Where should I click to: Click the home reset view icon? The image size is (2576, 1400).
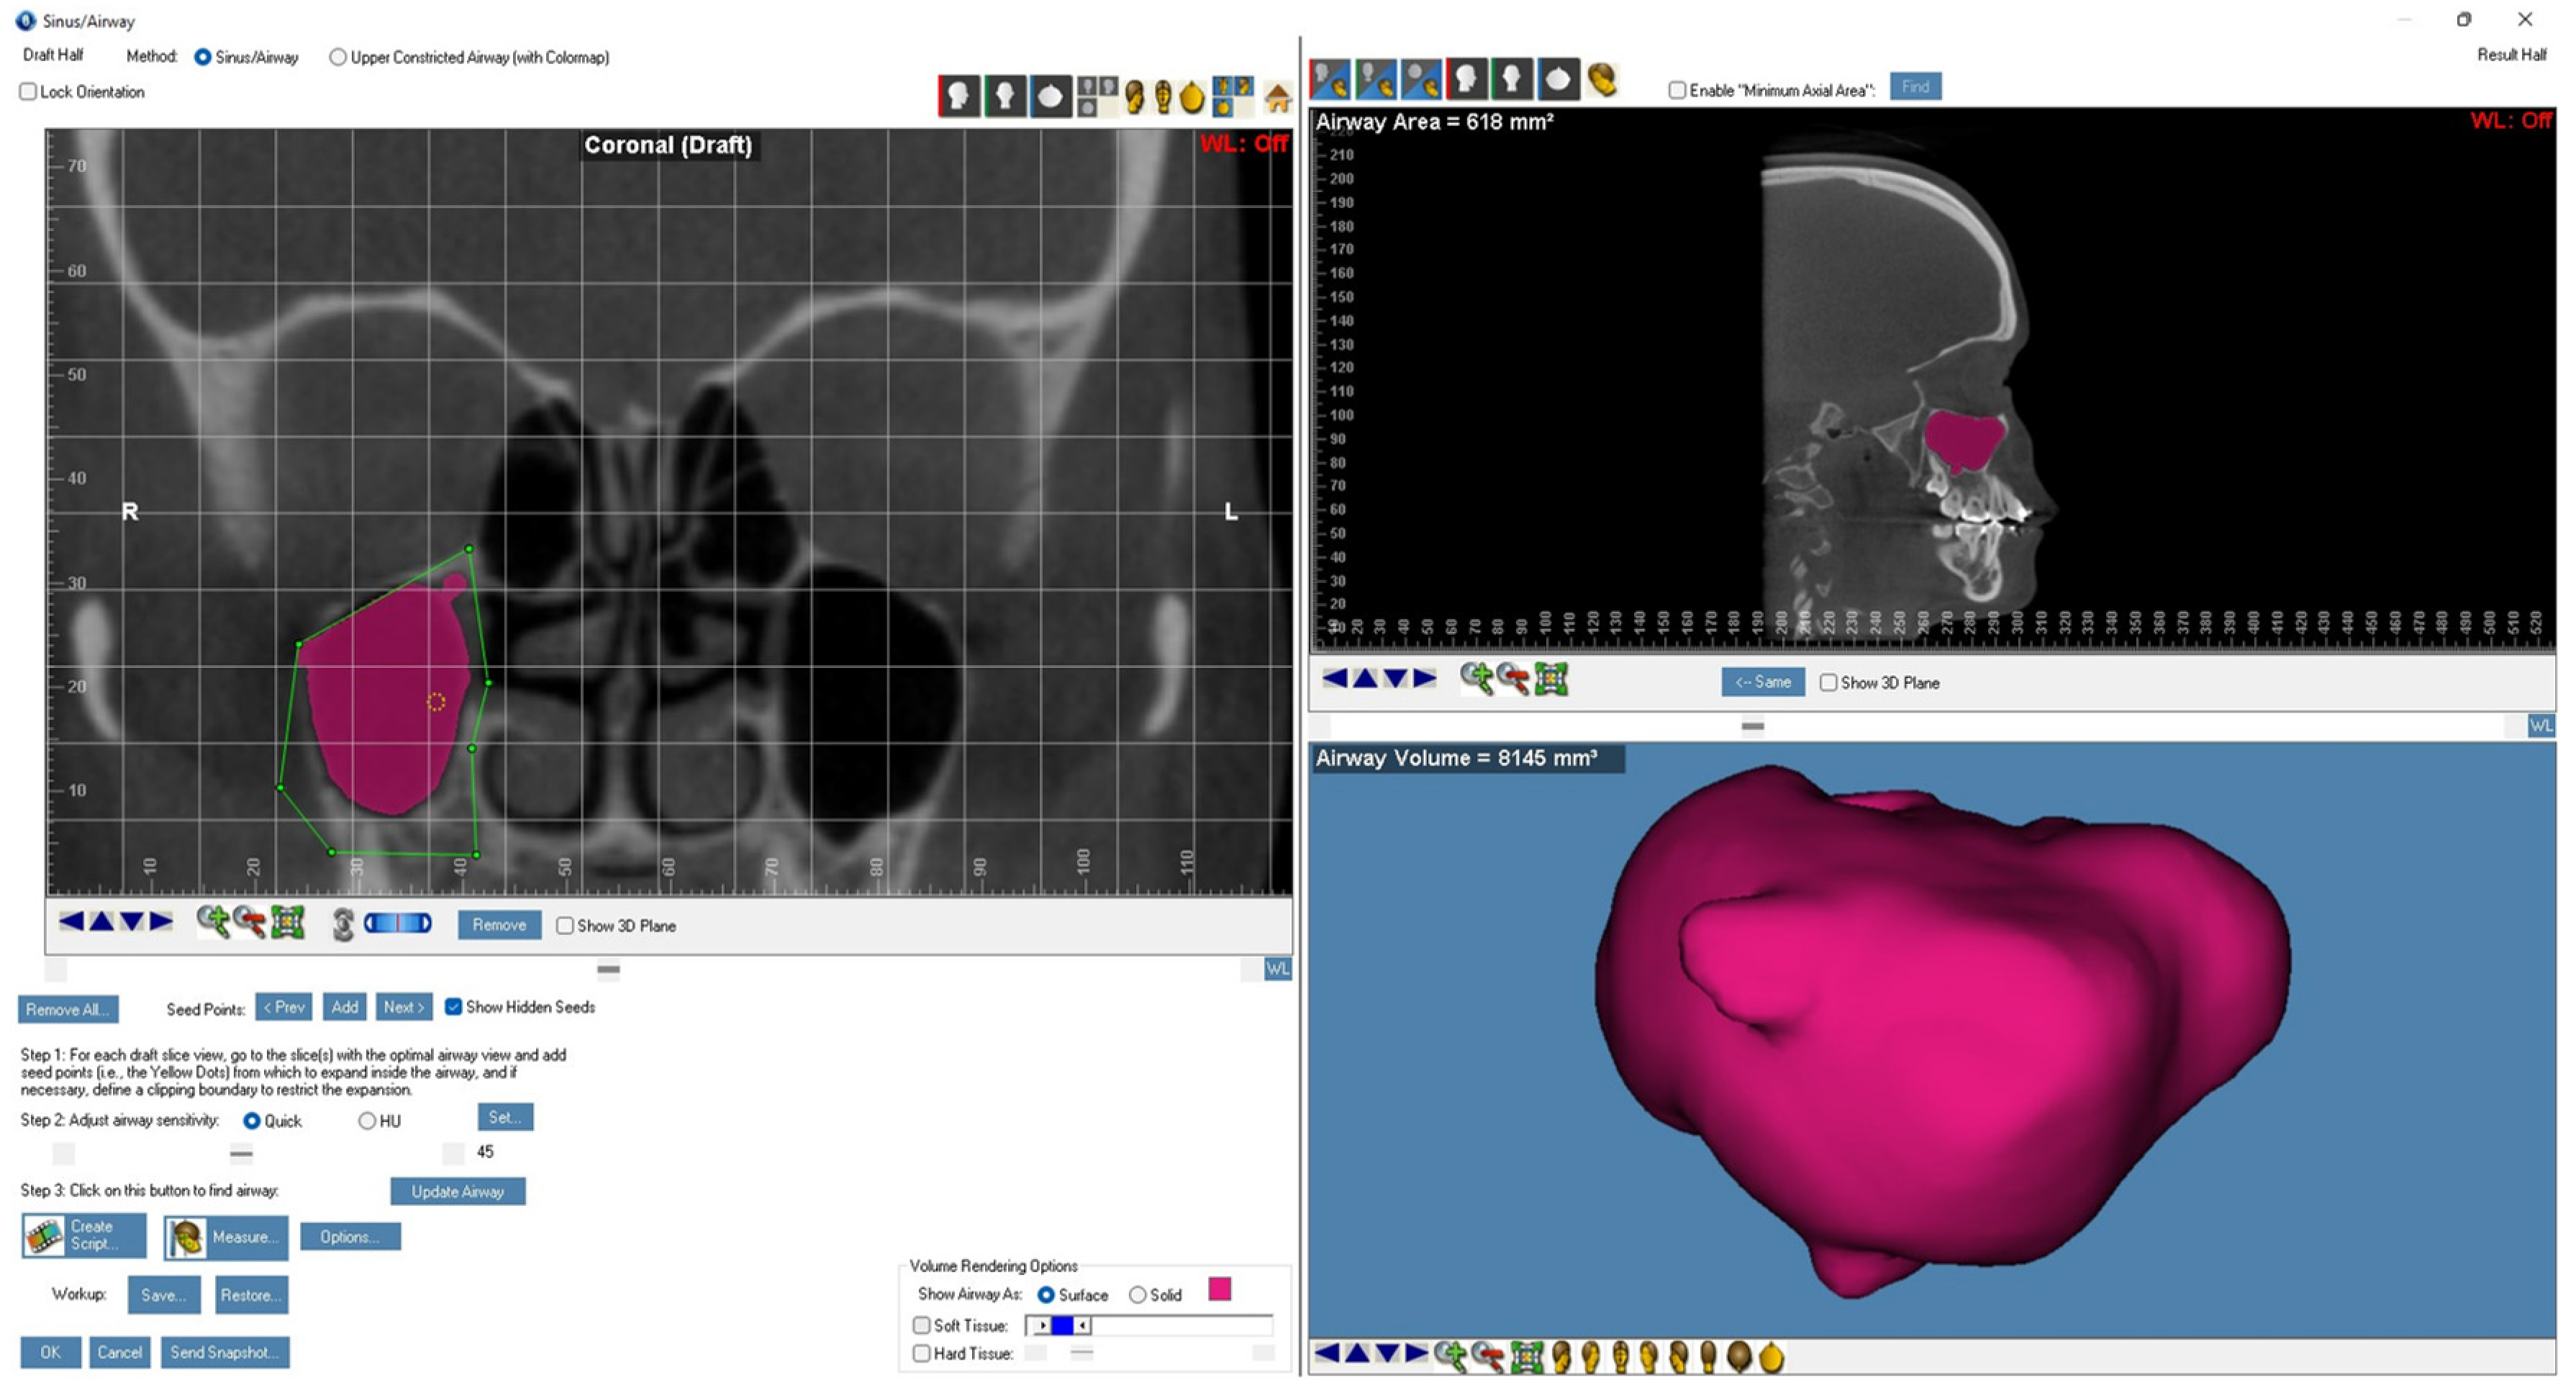(x=1277, y=97)
